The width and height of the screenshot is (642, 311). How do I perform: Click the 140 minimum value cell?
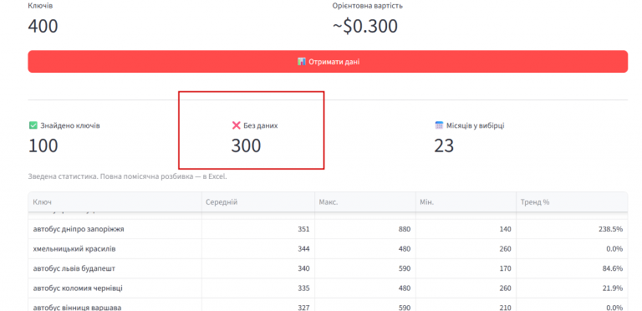click(466, 229)
